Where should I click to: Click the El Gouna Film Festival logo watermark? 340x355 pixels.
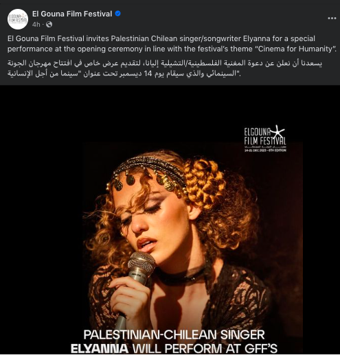tap(265, 138)
